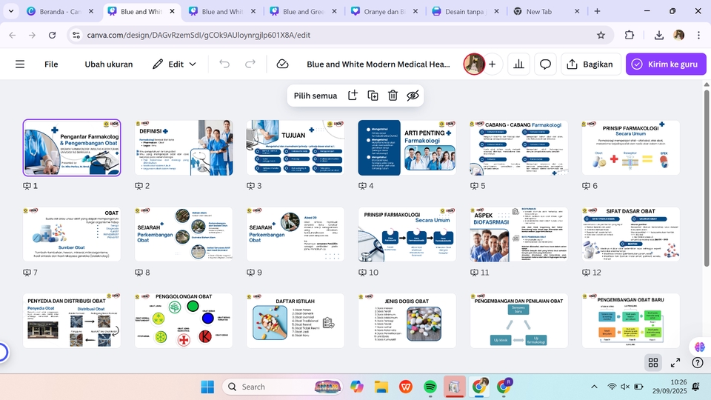Select slide 2 DEFINISI thumbnail
Image resolution: width=711 pixels, height=400 pixels.
click(184, 147)
